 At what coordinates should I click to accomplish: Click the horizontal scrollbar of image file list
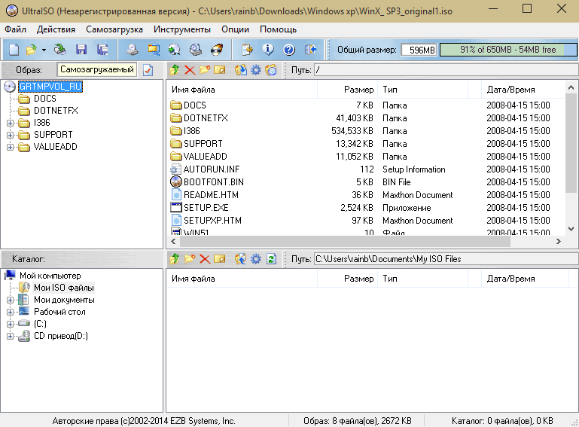pos(344,242)
